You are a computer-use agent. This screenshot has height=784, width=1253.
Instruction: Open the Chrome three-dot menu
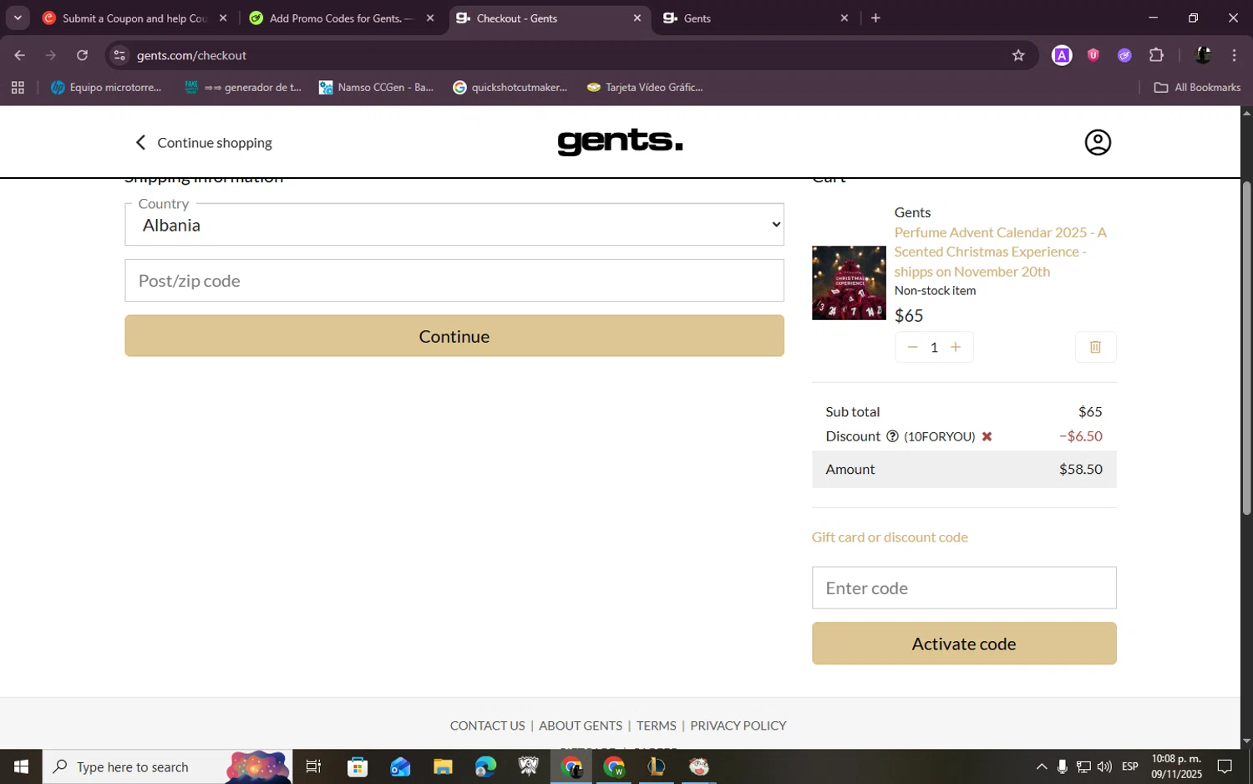coord(1234,55)
